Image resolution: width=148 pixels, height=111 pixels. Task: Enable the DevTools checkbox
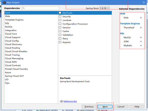[x=60, y=13]
